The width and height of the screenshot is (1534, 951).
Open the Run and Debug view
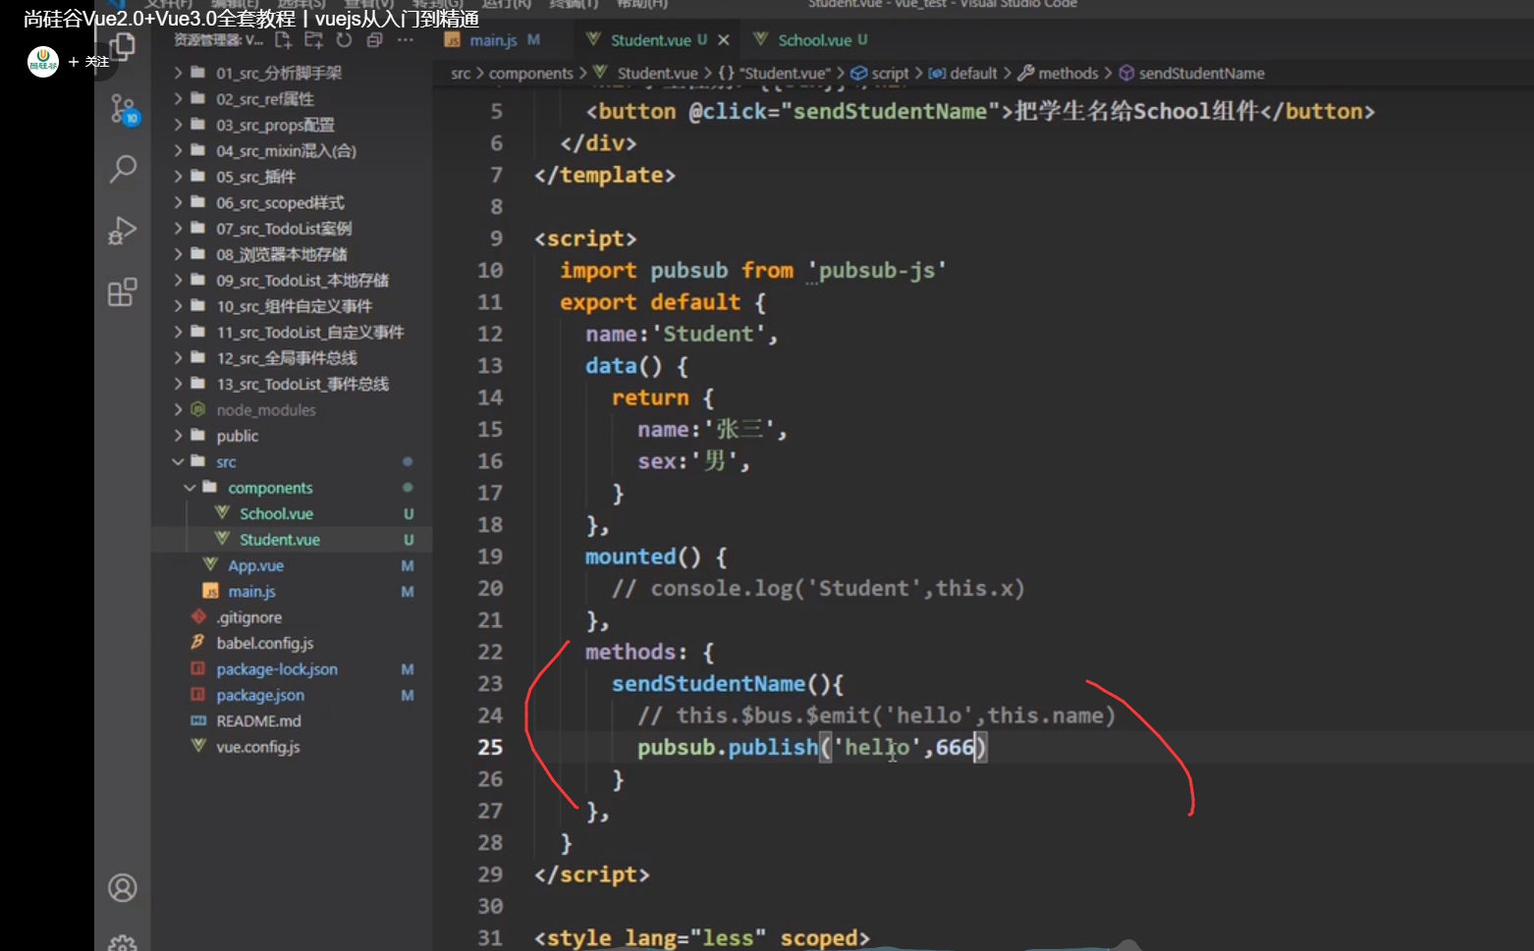[x=123, y=231]
